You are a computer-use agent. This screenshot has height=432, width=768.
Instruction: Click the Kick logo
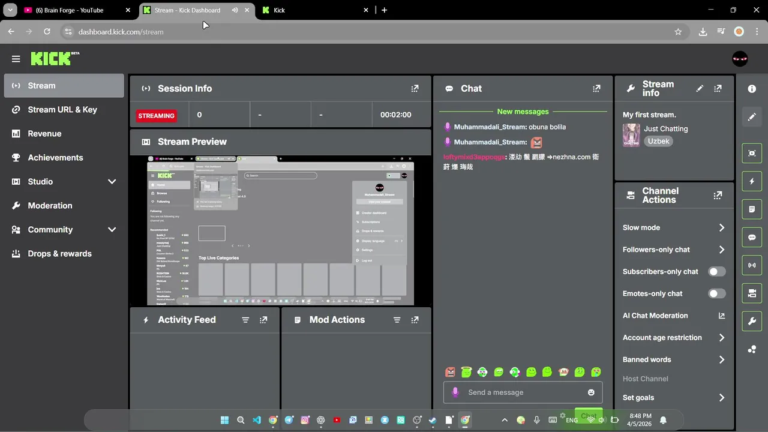55,58
